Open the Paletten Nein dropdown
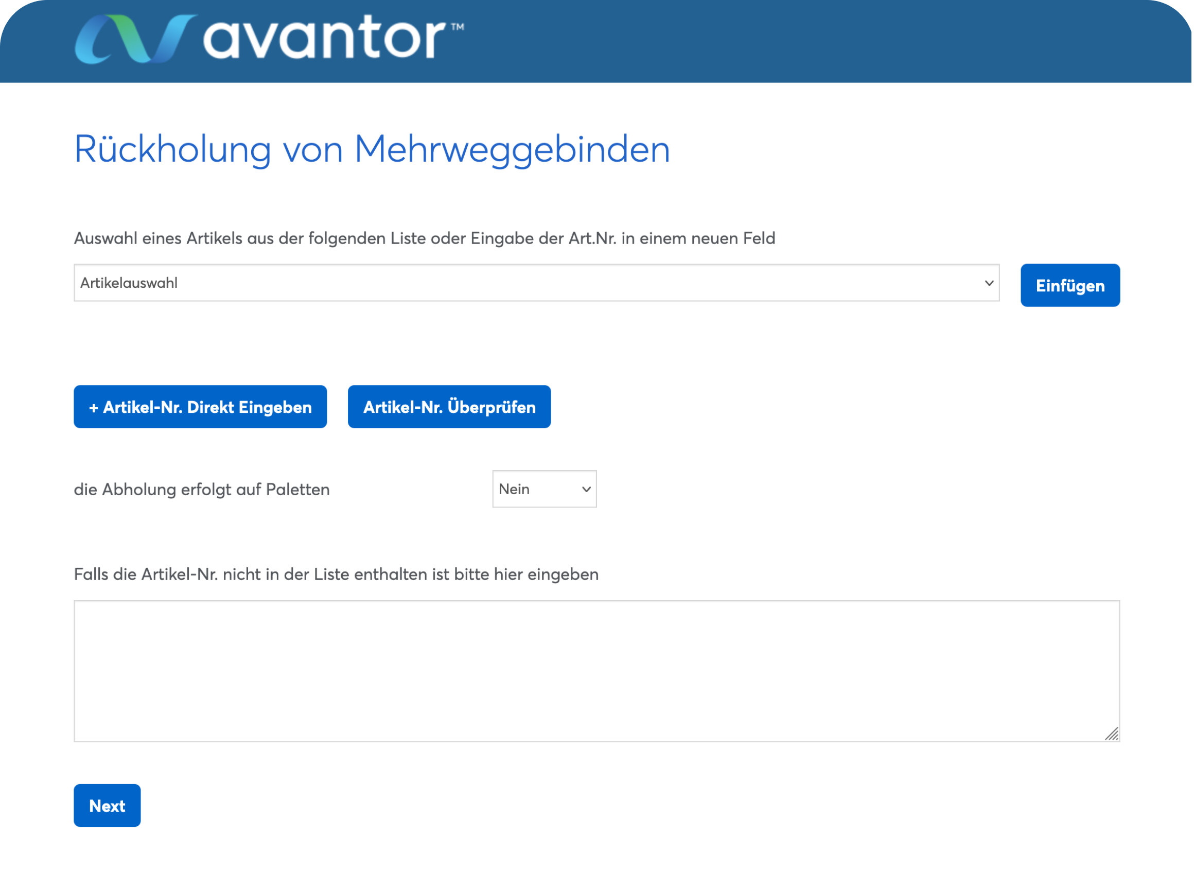 click(x=544, y=489)
